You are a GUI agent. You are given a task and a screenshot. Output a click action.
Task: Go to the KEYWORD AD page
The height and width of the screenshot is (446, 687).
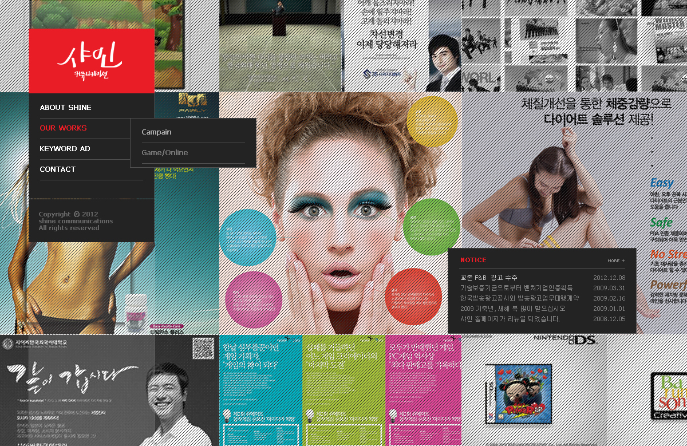65,149
